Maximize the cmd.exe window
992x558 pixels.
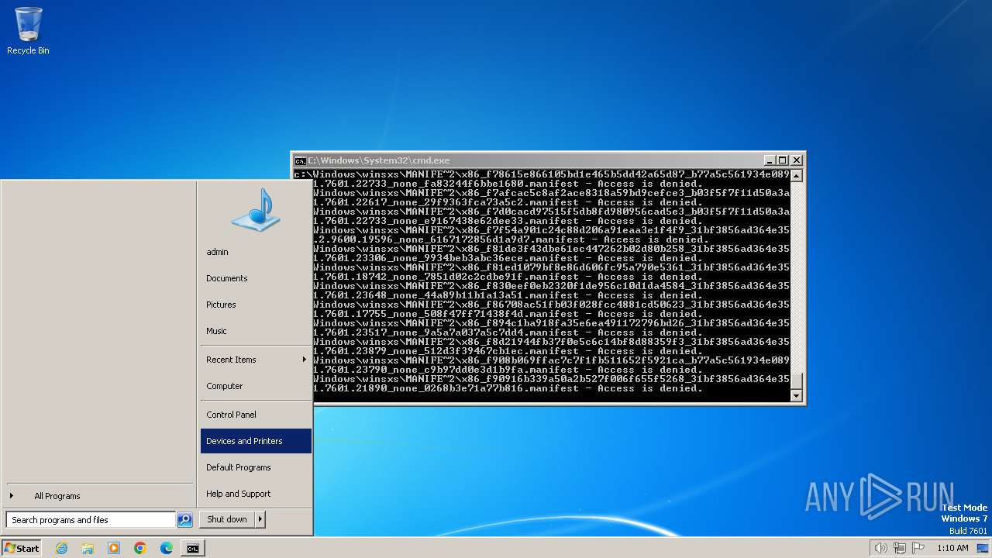click(783, 160)
